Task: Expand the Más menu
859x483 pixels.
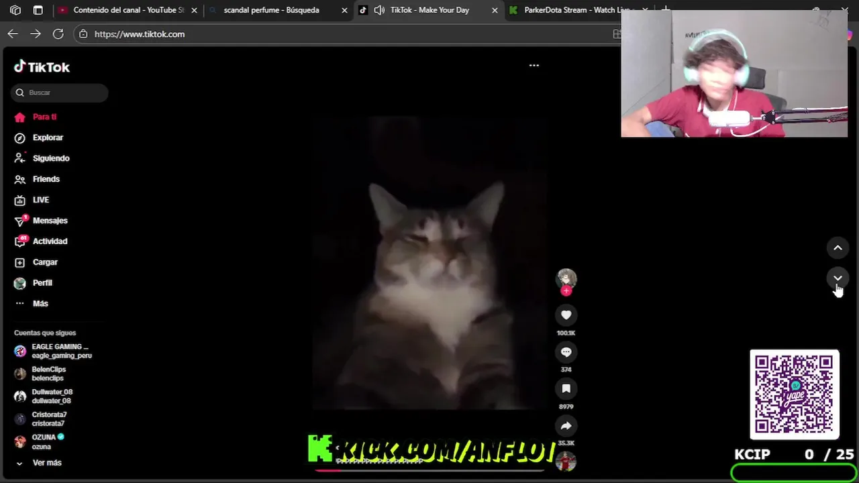Action: tap(40, 304)
